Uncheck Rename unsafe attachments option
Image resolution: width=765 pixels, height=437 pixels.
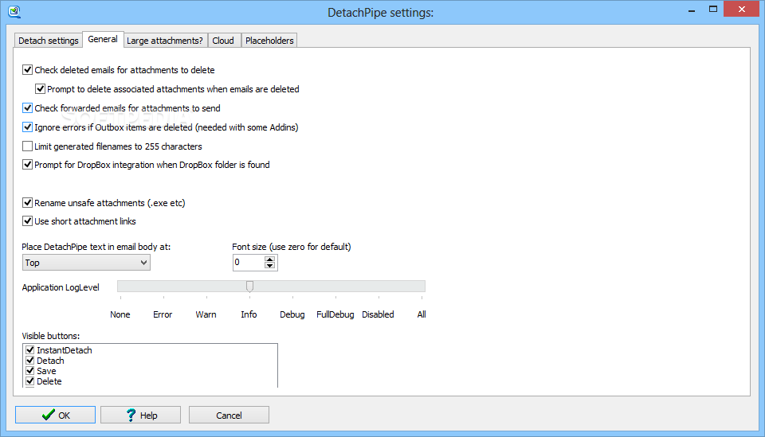[27, 203]
